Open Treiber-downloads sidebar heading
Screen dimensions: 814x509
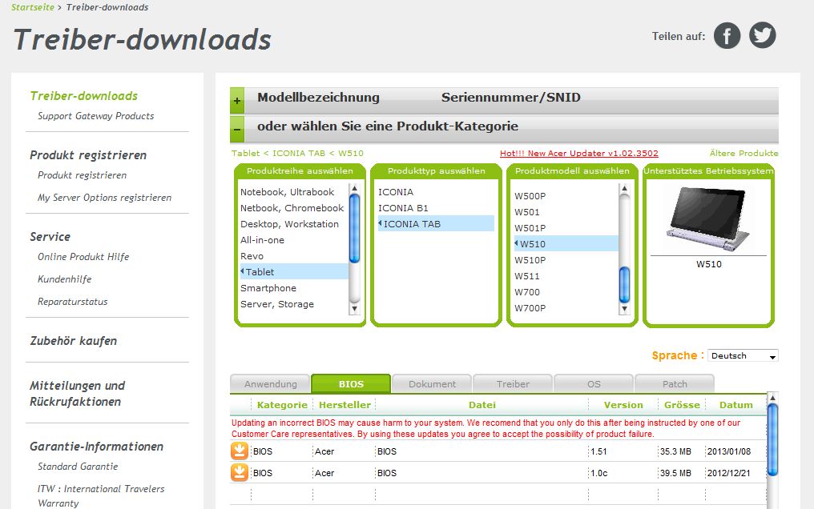point(83,96)
